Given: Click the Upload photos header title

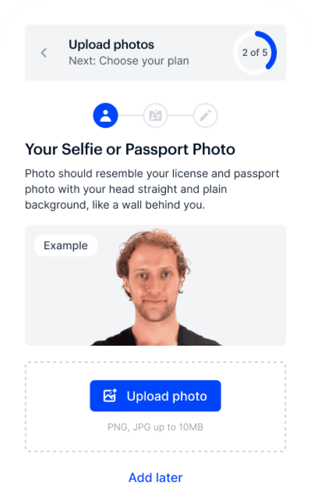Looking at the screenshot, I should pyautogui.click(x=111, y=45).
